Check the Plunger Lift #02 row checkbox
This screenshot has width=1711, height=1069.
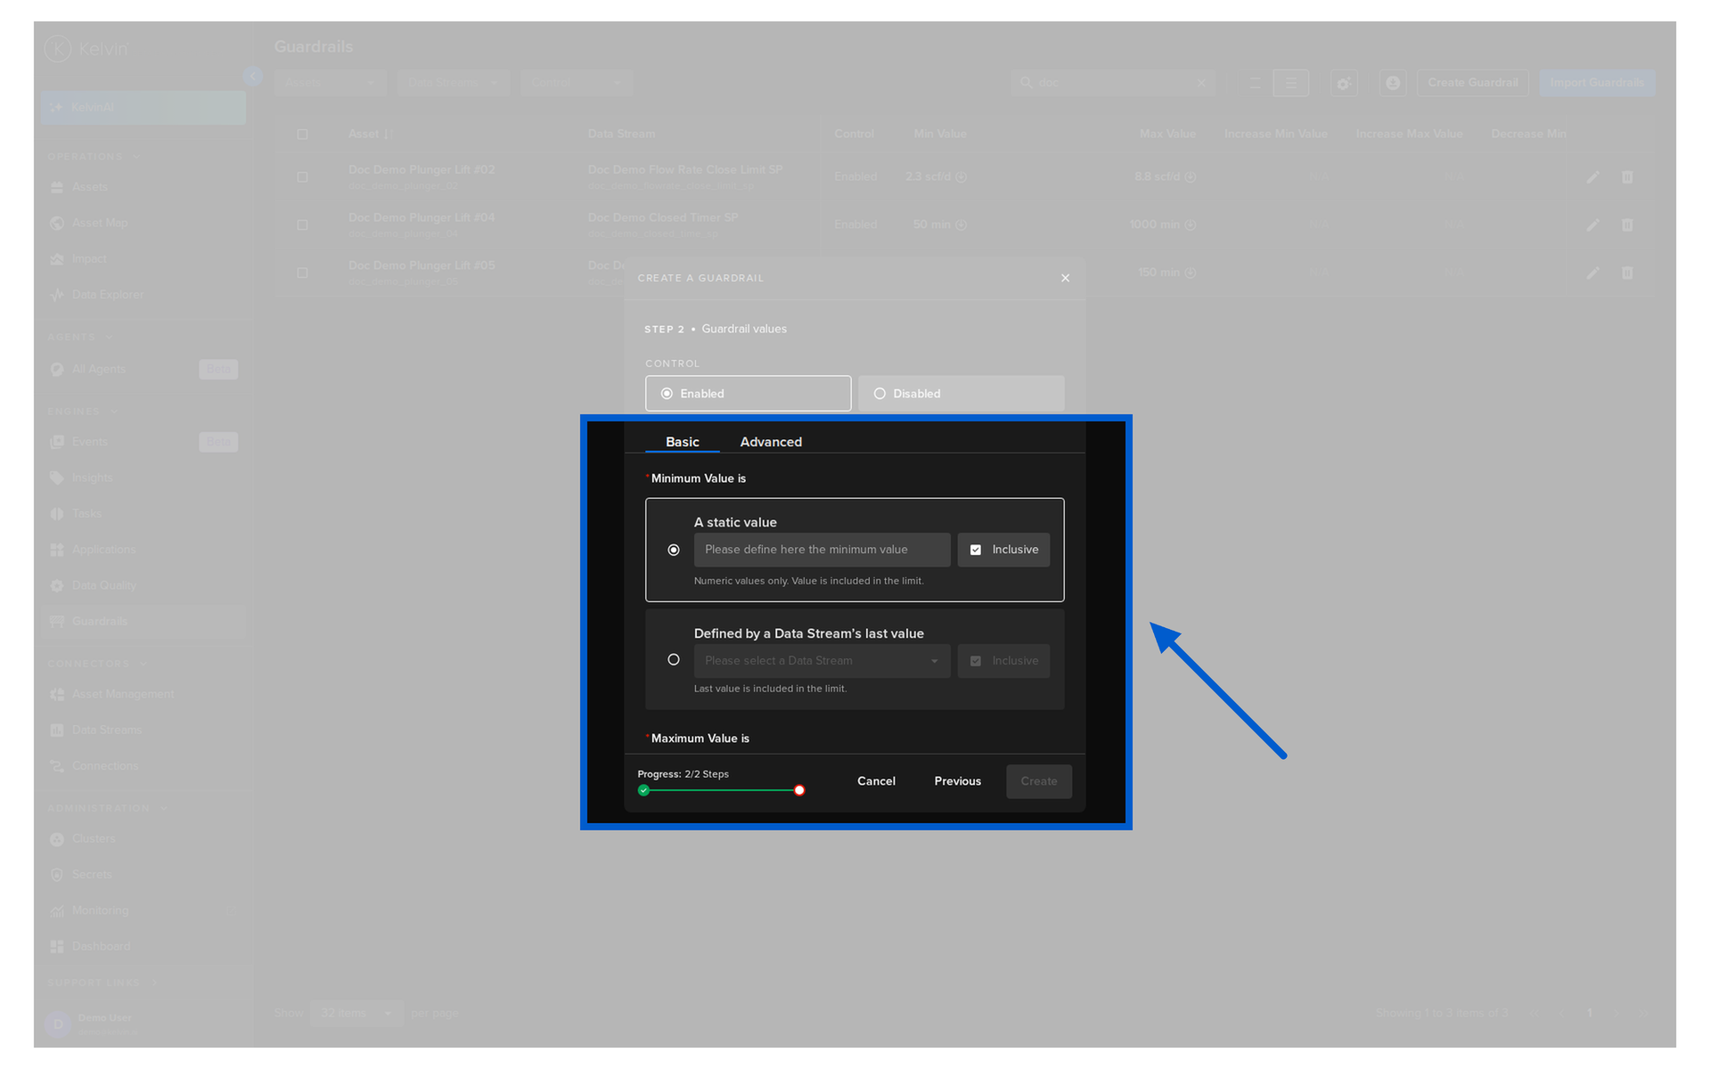302,177
